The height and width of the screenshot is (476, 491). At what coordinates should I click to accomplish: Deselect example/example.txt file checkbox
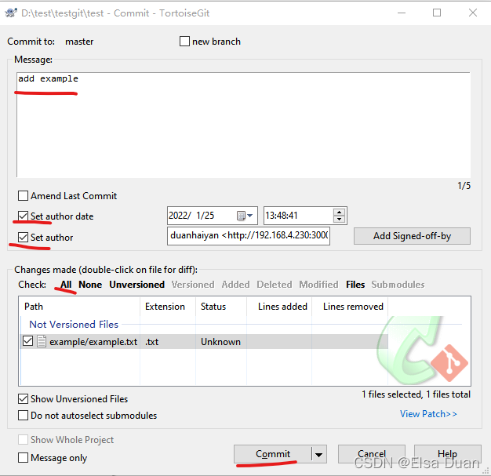(x=28, y=341)
